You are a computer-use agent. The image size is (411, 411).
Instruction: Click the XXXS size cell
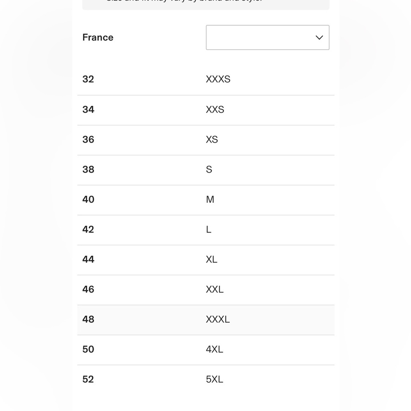[218, 79]
